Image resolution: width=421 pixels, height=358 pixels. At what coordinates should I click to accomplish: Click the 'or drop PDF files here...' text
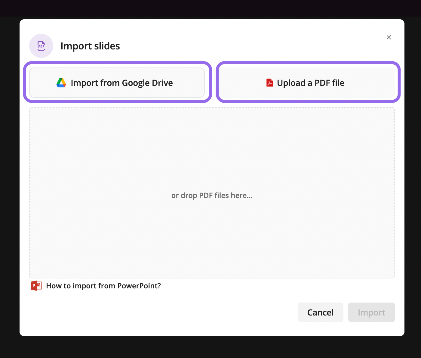pos(212,196)
